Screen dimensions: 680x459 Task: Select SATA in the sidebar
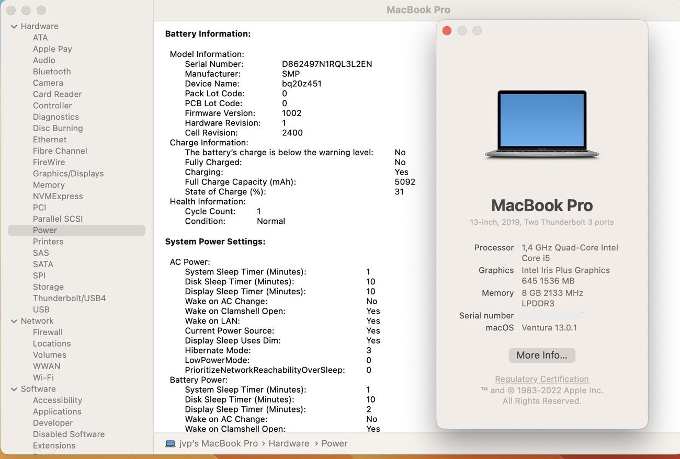43,264
